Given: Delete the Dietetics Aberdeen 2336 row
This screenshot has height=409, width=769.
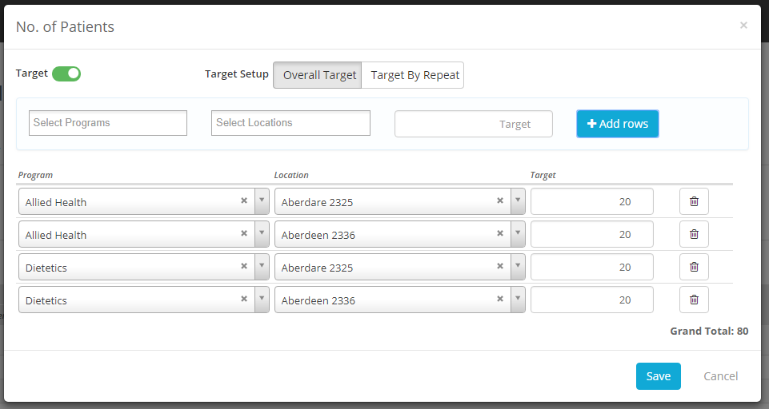Looking at the screenshot, I should 694,300.
